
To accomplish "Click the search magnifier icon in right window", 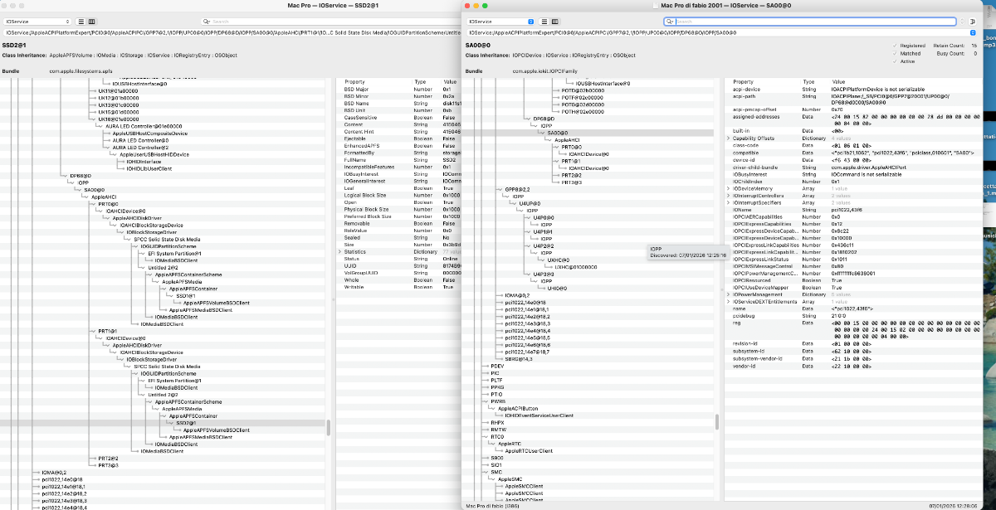I will click(670, 21).
